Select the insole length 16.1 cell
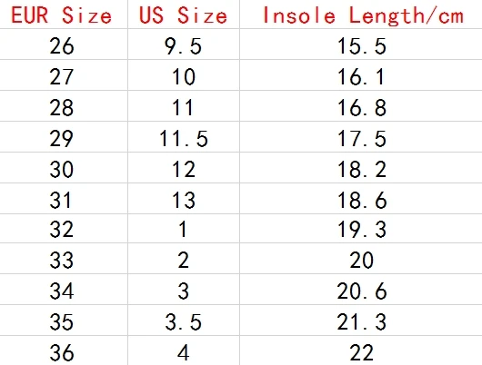Screen dimensions: 482x365 (x=361, y=74)
